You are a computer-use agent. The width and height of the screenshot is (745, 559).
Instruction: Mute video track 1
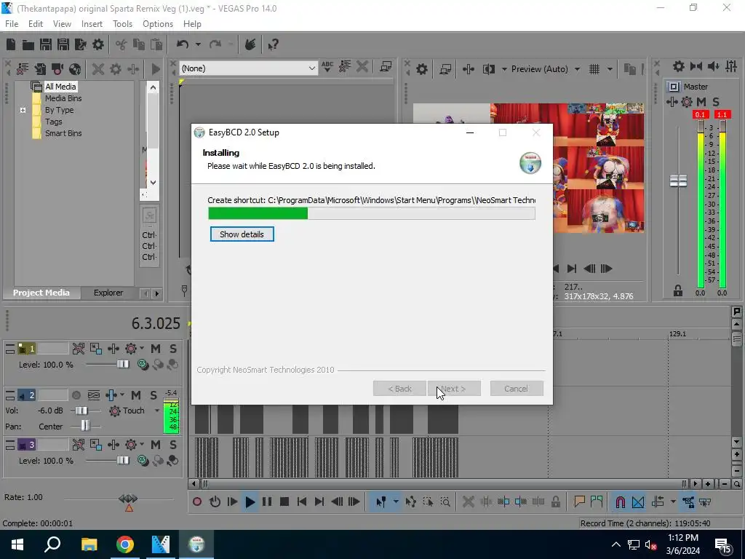click(156, 349)
